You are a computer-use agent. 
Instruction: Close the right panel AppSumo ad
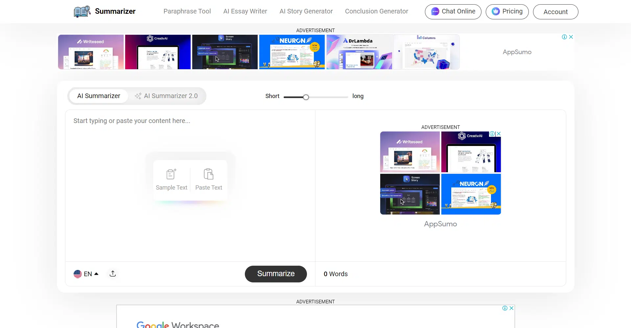pos(499,134)
